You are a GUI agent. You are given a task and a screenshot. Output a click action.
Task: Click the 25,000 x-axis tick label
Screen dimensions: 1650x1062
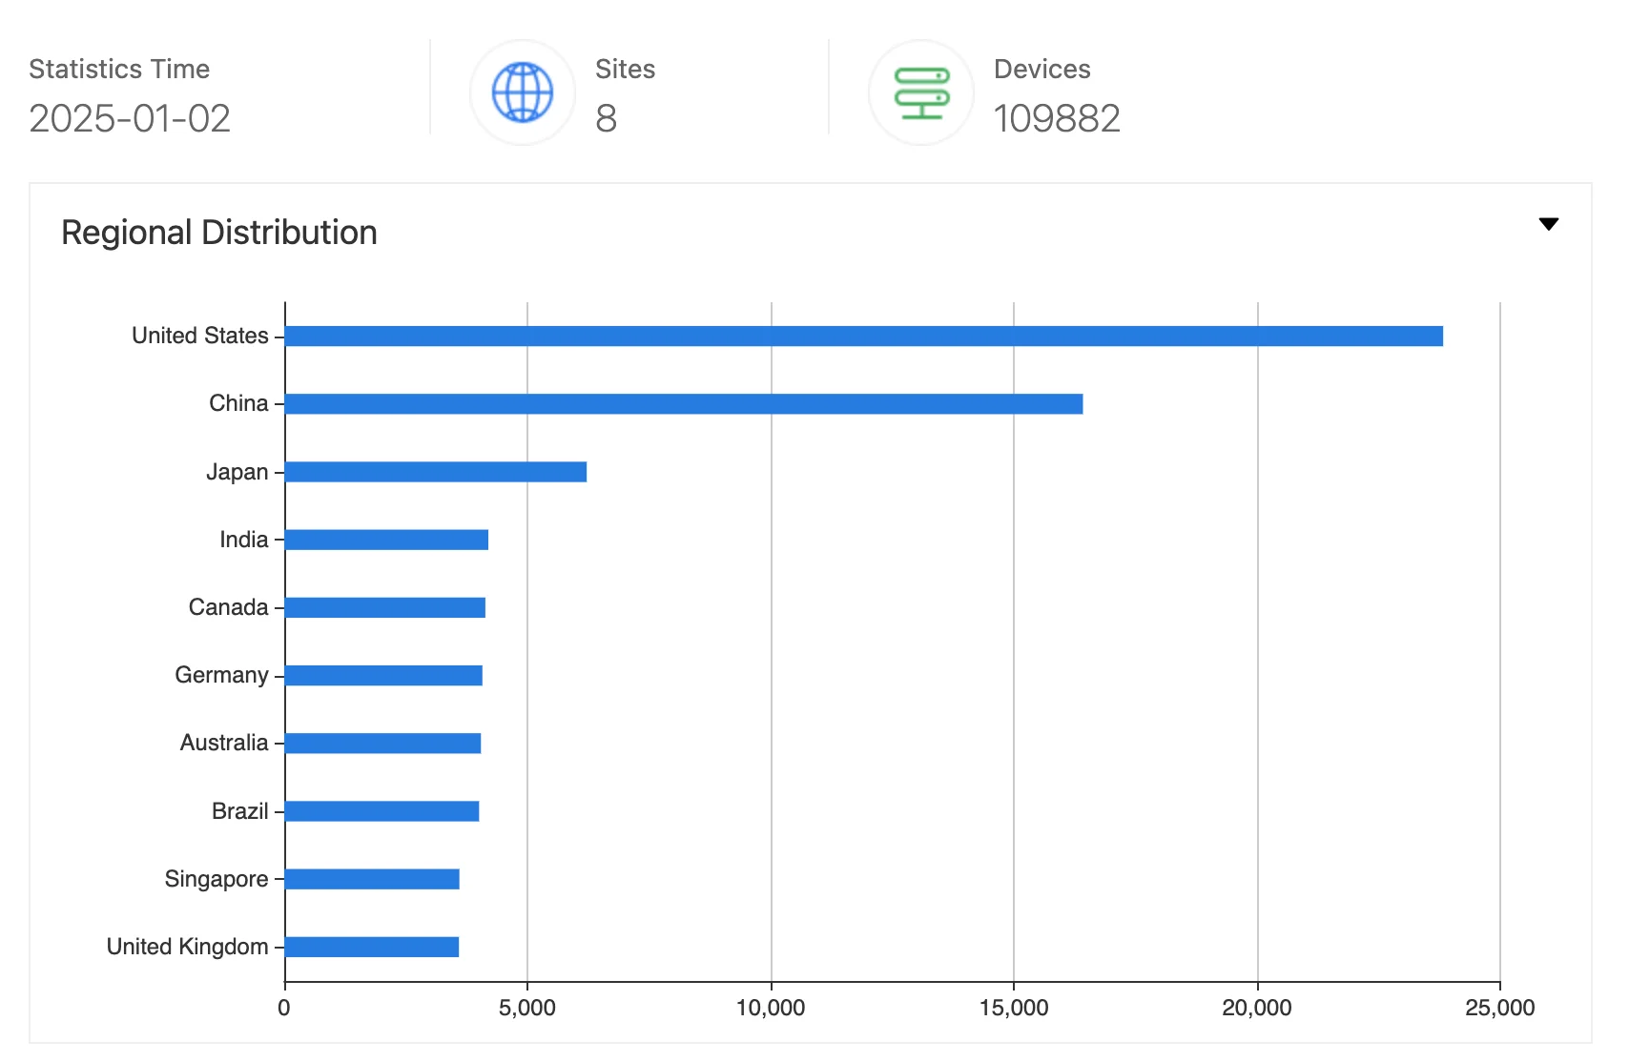tap(1500, 1008)
